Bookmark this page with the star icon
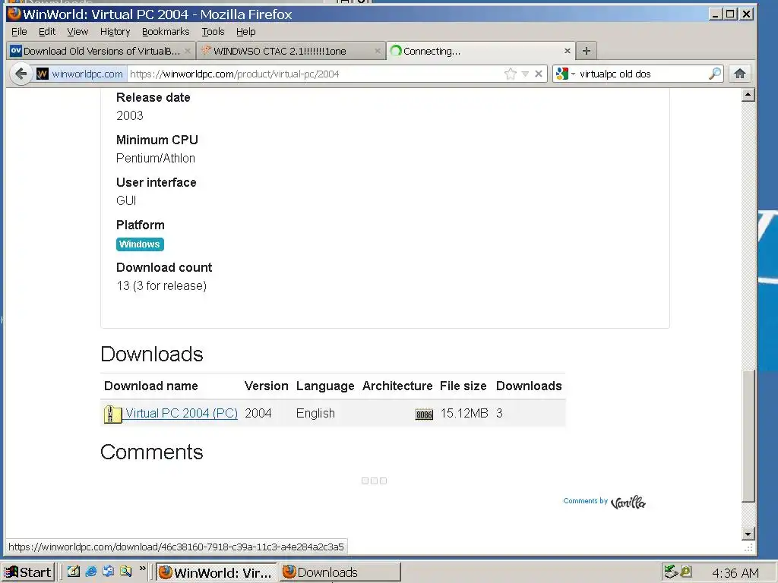The height and width of the screenshot is (583, 778). (510, 74)
